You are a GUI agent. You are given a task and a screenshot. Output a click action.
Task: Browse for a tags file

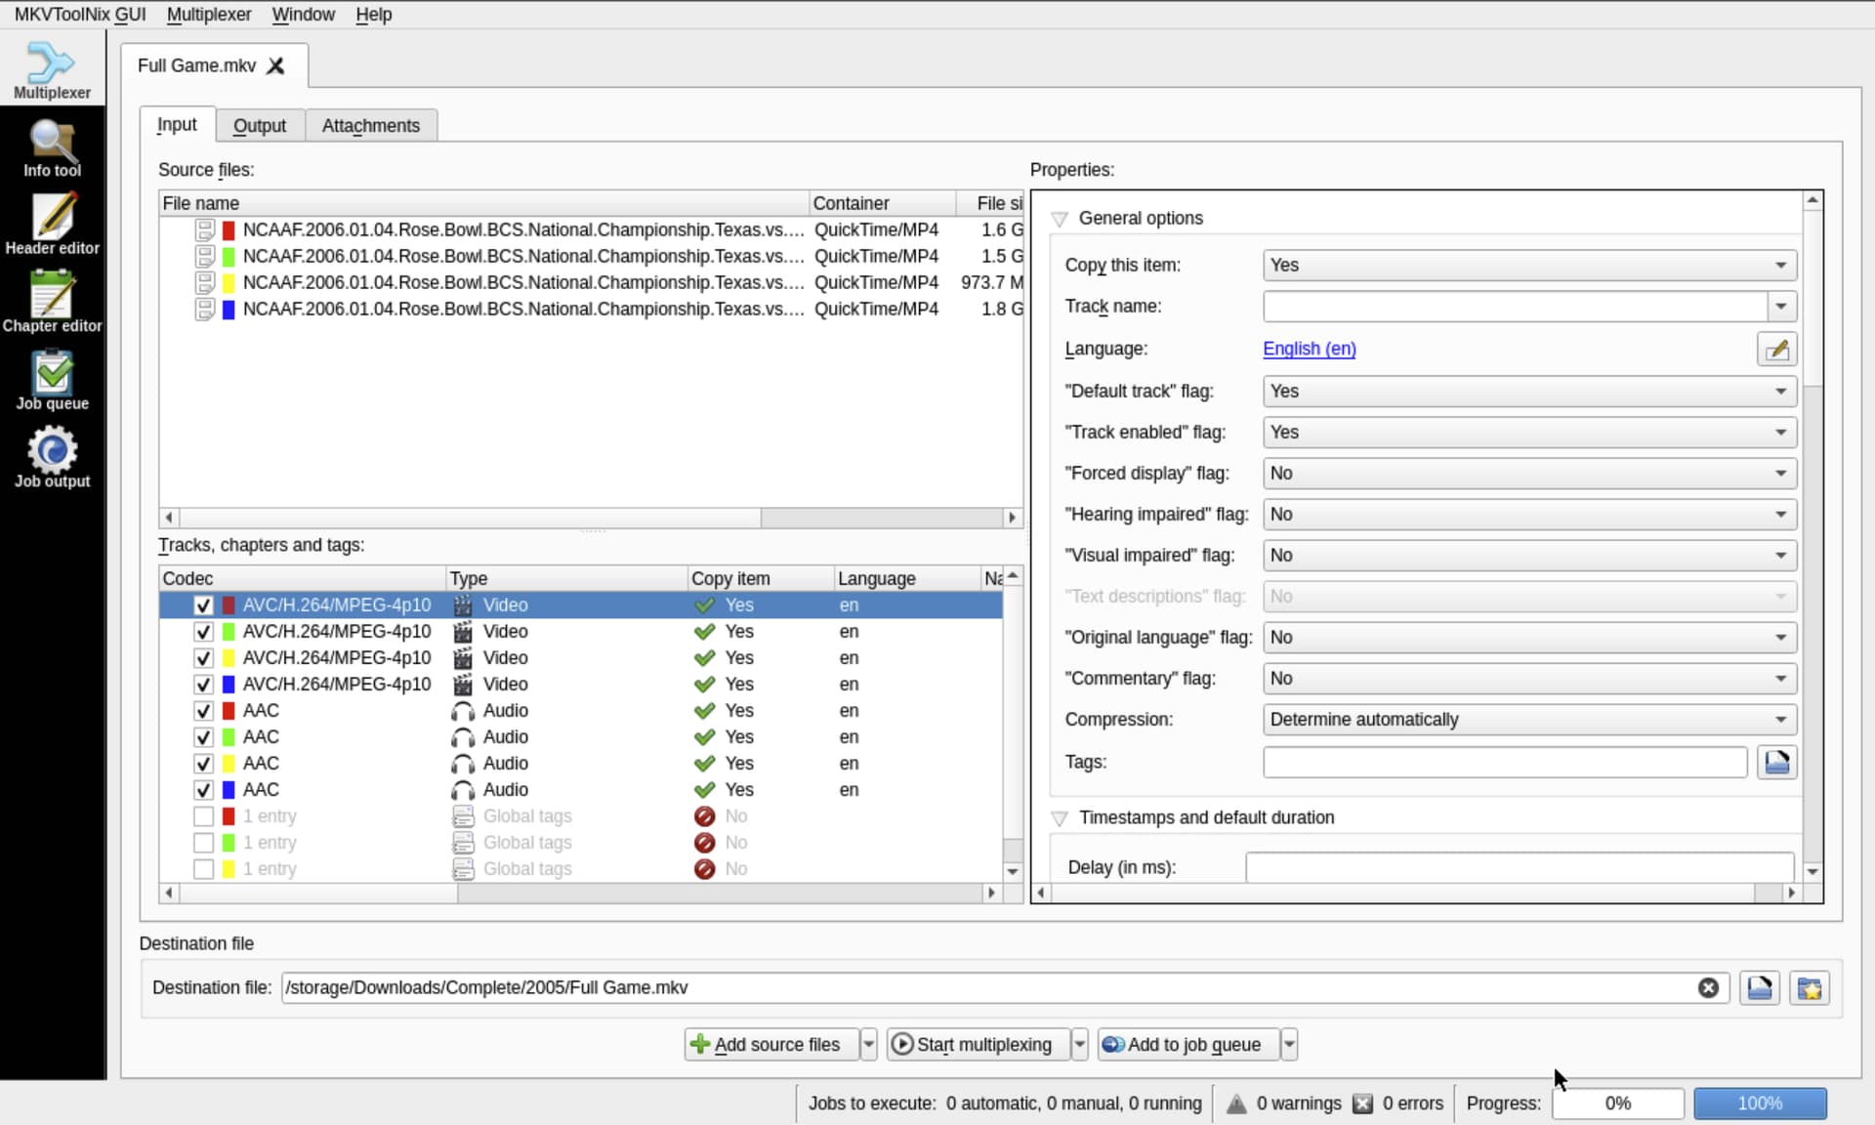click(1776, 762)
